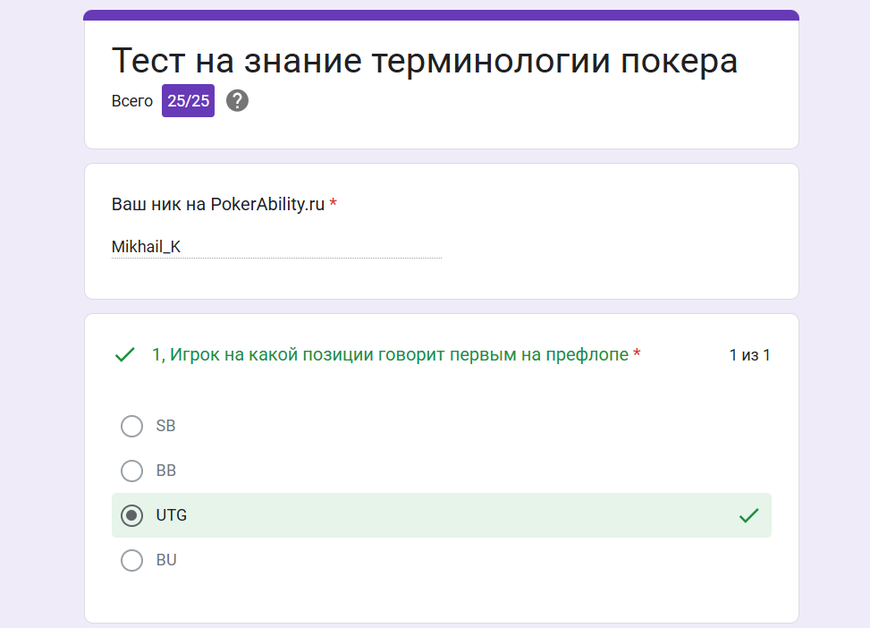Click the gray question mark help icon
The height and width of the screenshot is (628, 870).
(x=237, y=101)
